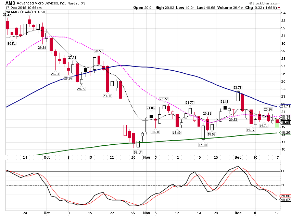Viewport: 291px width, 216px height.
Task: Click the 26.54 price annotation
Action: [55, 74]
